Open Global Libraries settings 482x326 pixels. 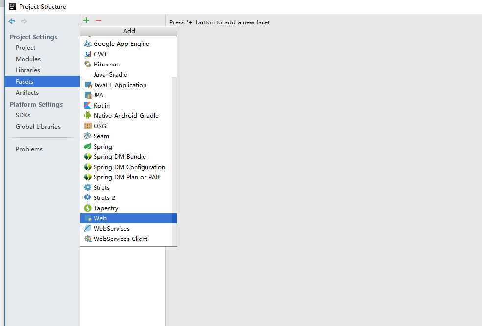click(38, 127)
